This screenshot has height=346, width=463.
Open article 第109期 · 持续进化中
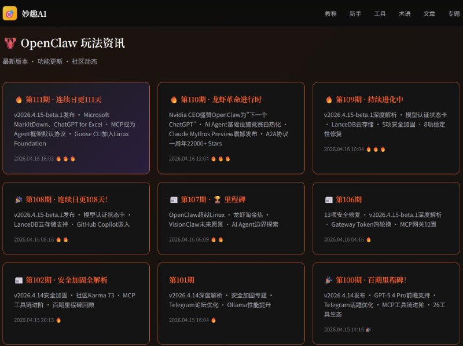[x=369, y=100]
